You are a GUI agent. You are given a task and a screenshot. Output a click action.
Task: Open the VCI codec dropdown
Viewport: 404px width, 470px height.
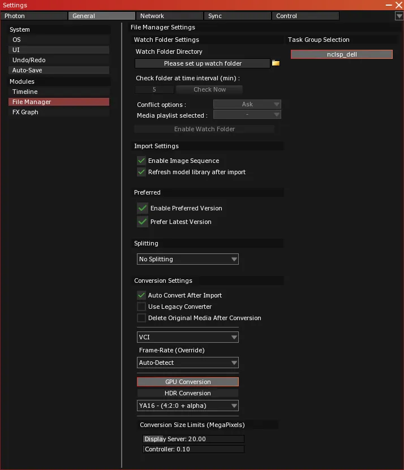[188, 337]
